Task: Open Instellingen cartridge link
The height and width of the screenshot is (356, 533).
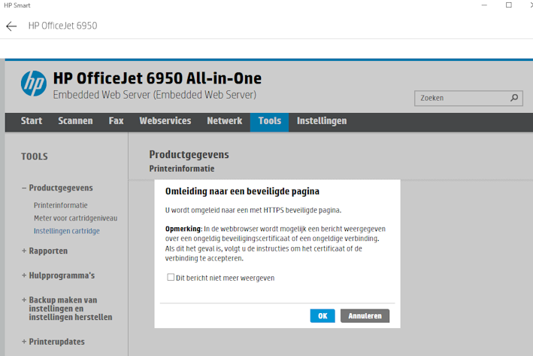Action: 67,231
